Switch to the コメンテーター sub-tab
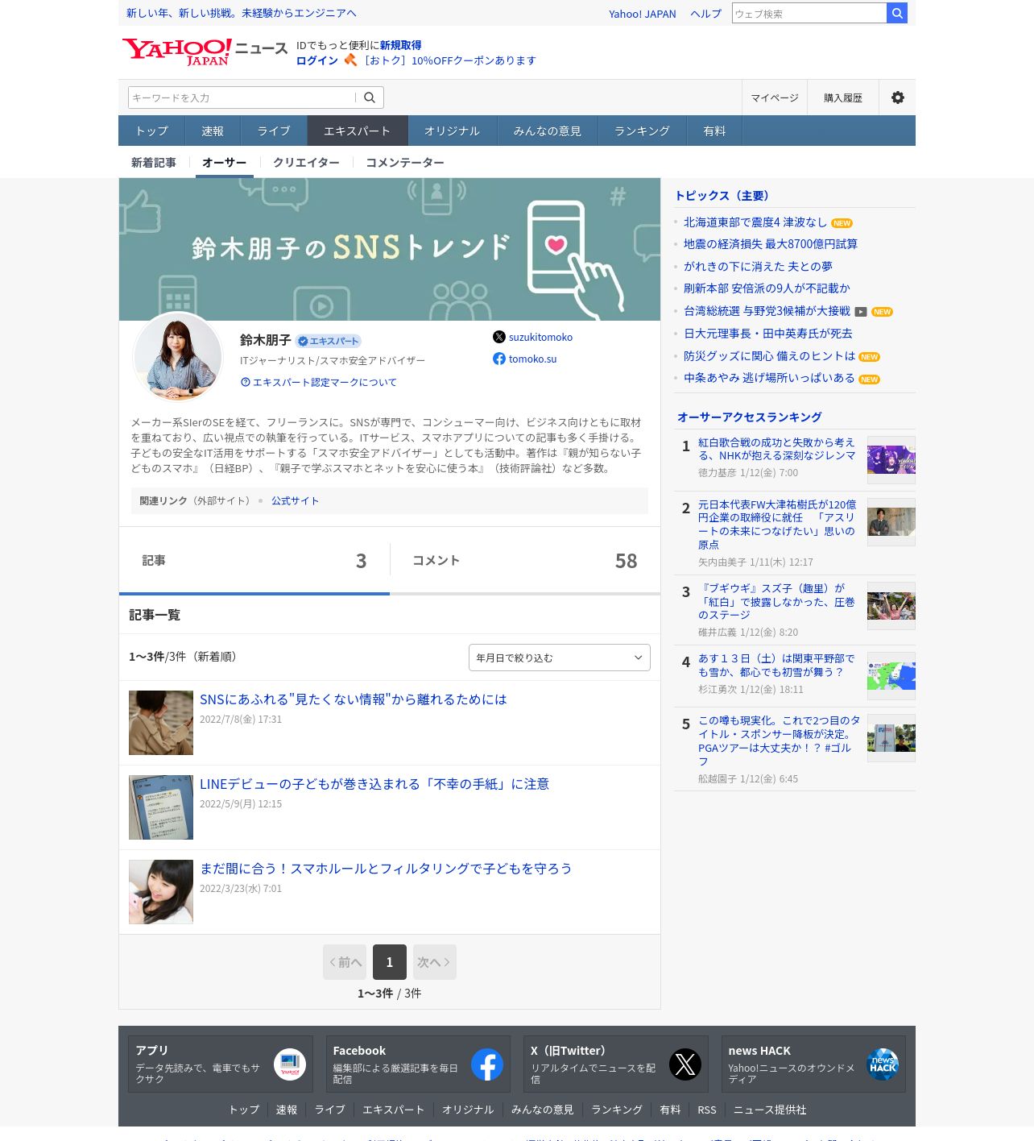Image resolution: width=1034 pixels, height=1141 pixels. (405, 162)
